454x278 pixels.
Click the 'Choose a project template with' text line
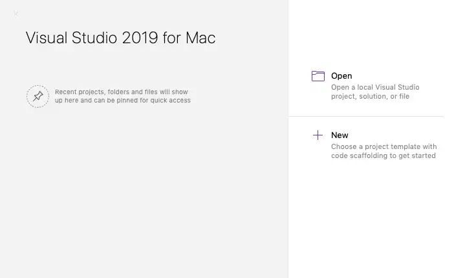384,146
